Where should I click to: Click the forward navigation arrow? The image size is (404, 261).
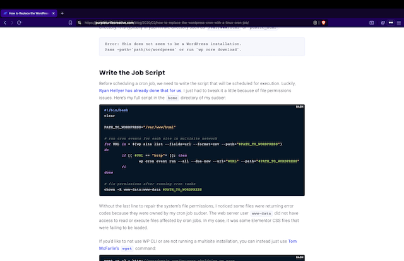pos(12,22)
